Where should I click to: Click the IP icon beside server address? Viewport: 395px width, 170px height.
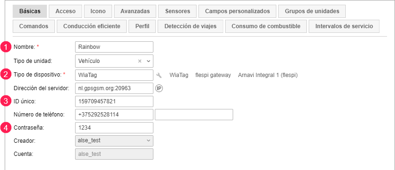pyautogui.click(x=159, y=88)
